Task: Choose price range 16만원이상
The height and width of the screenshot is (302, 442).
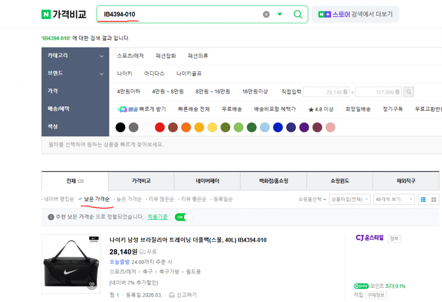Action: (255, 92)
